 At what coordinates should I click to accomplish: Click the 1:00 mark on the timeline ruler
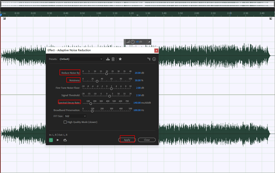pos(98,13)
